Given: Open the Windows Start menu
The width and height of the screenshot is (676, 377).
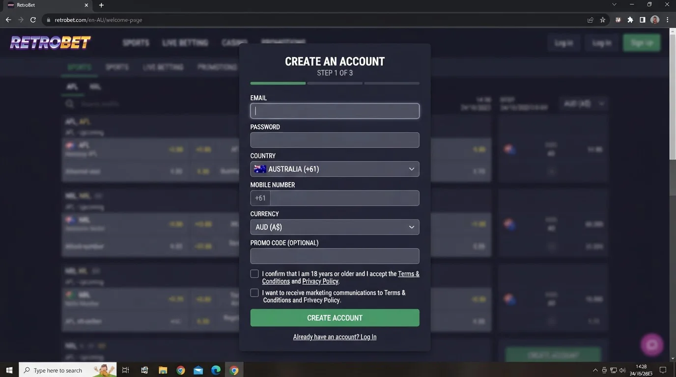Looking at the screenshot, I should [9, 370].
